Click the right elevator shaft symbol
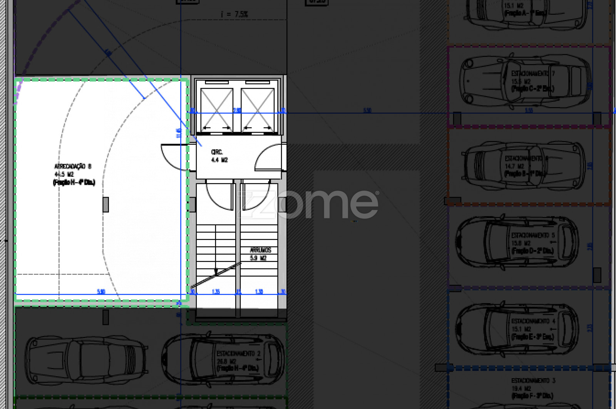 click(x=258, y=110)
